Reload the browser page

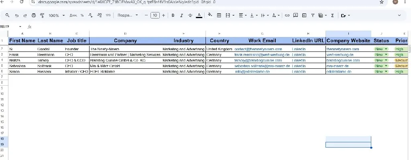pyautogui.click(x=22, y=2)
